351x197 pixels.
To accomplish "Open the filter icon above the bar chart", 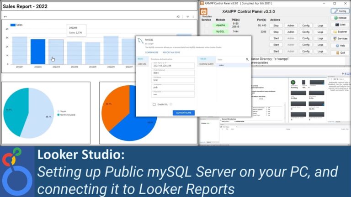I will point(187,17).
